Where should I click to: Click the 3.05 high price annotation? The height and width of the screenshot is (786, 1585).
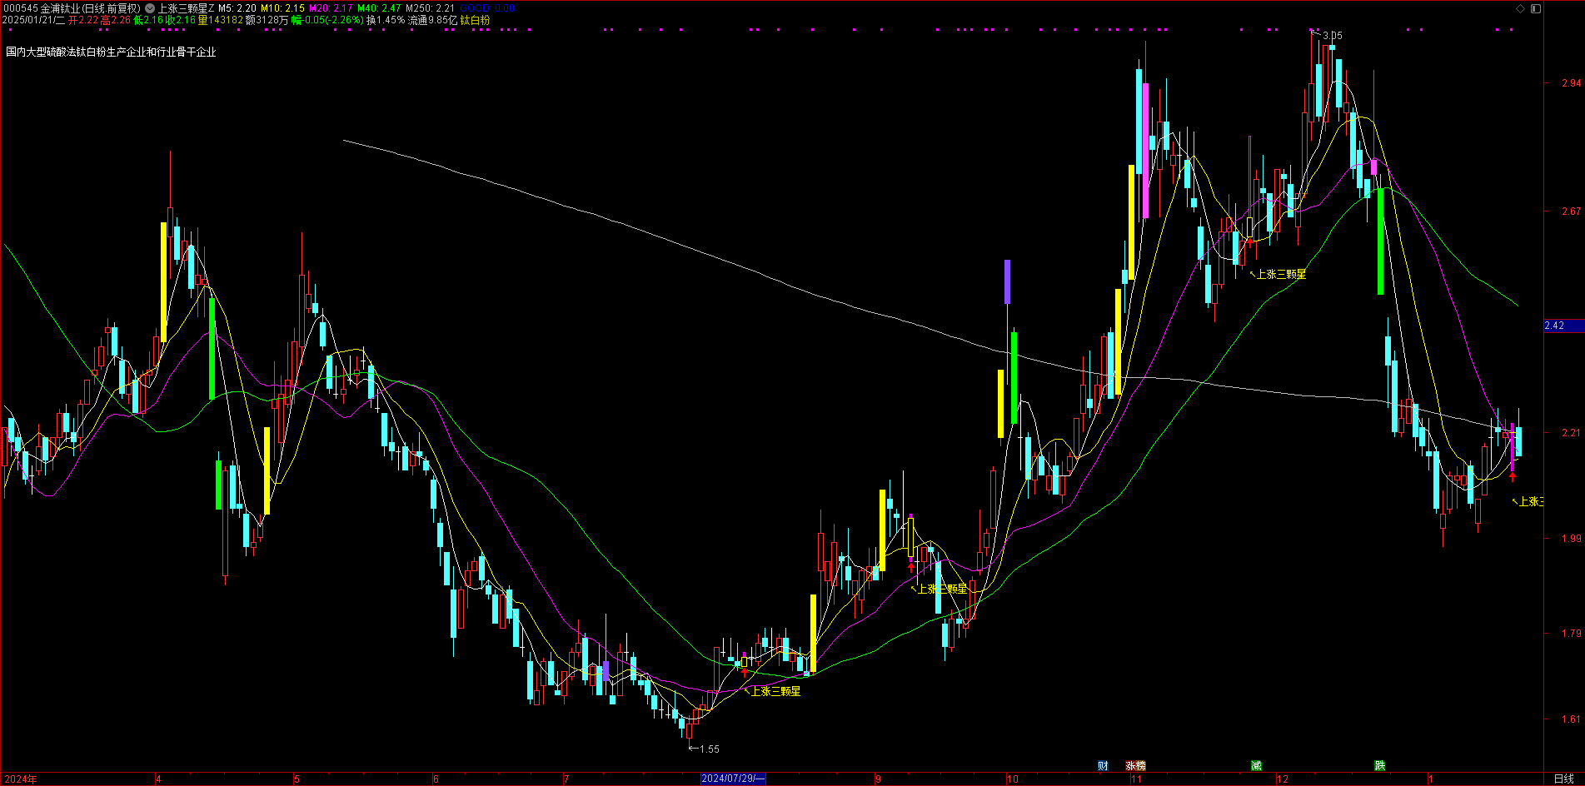1333,36
